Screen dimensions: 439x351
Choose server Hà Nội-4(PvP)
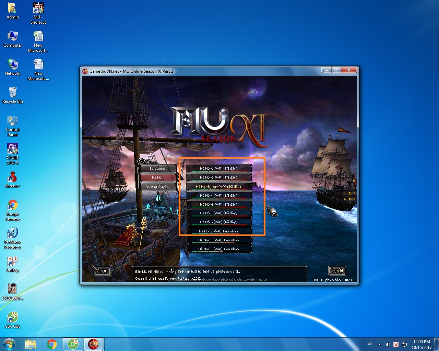219,195
